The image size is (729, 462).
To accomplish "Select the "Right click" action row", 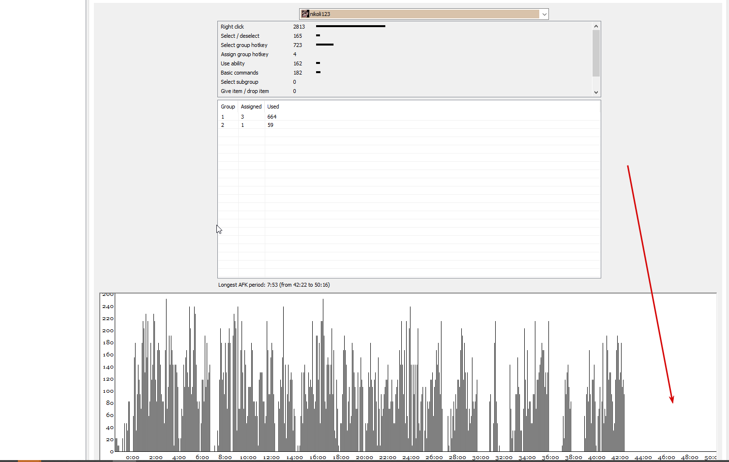I will pyautogui.click(x=405, y=27).
